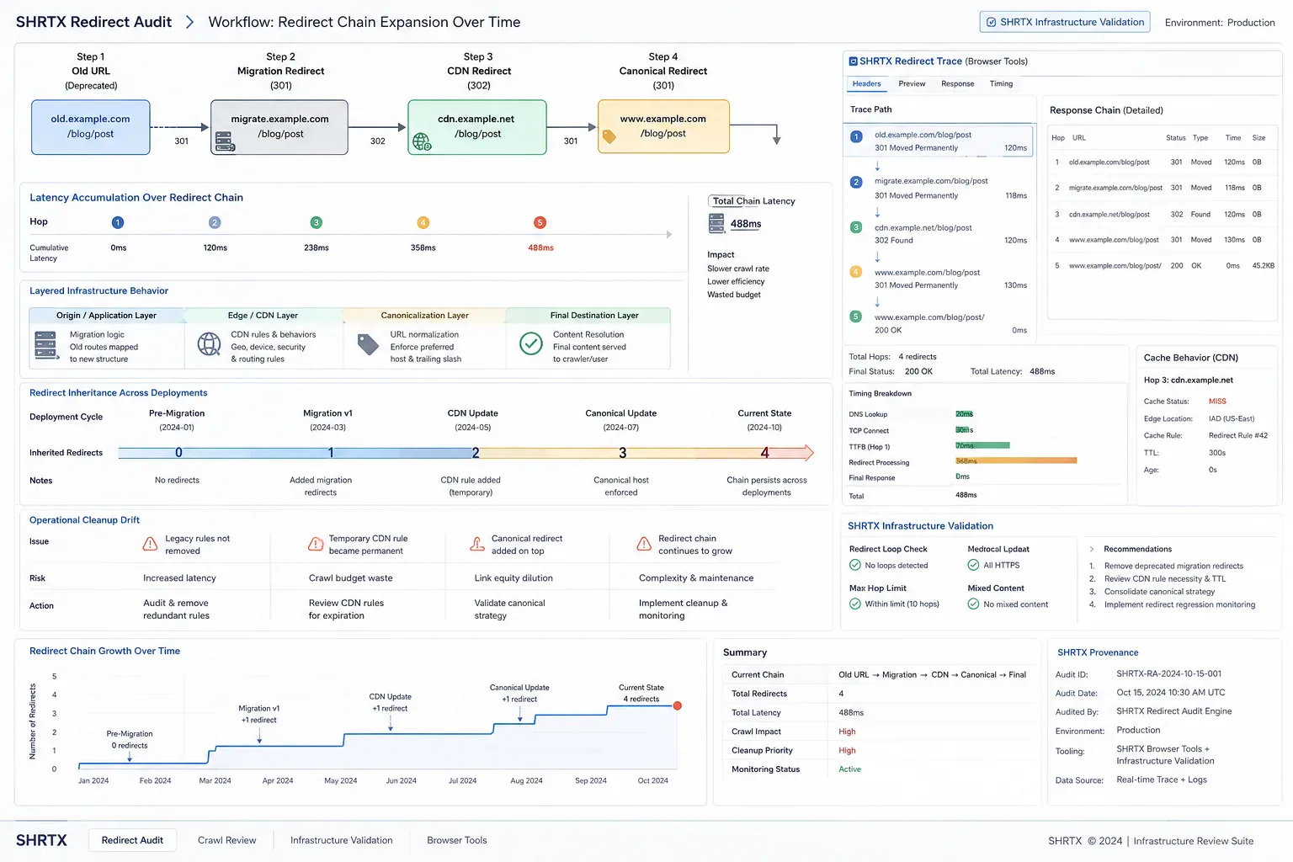Click the server icon in migrate.example.com box
This screenshot has height=862, width=1293.
[x=225, y=141]
